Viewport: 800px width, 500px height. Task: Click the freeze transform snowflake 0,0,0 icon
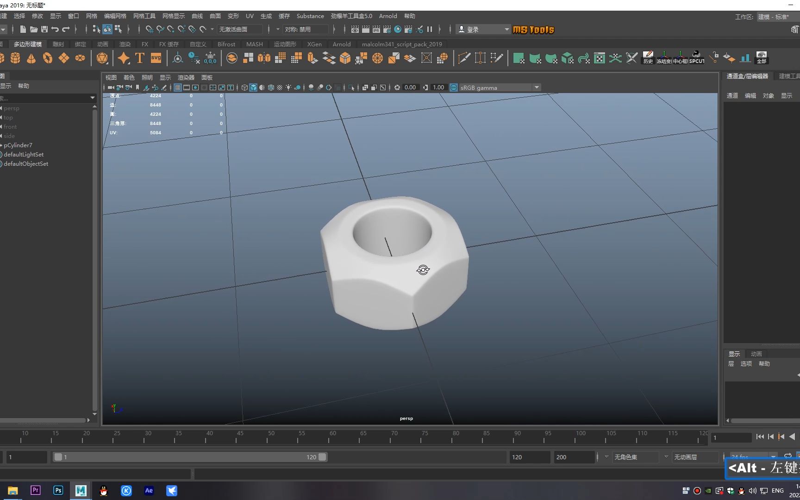(x=210, y=58)
